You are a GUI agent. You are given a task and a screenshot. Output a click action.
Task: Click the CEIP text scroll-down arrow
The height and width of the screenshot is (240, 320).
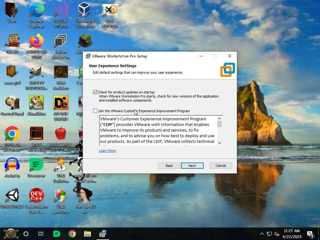[x=220, y=143]
